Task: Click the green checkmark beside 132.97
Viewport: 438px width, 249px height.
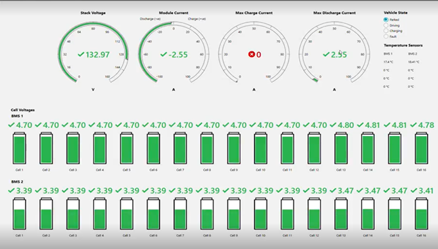Action: point(81,54)
